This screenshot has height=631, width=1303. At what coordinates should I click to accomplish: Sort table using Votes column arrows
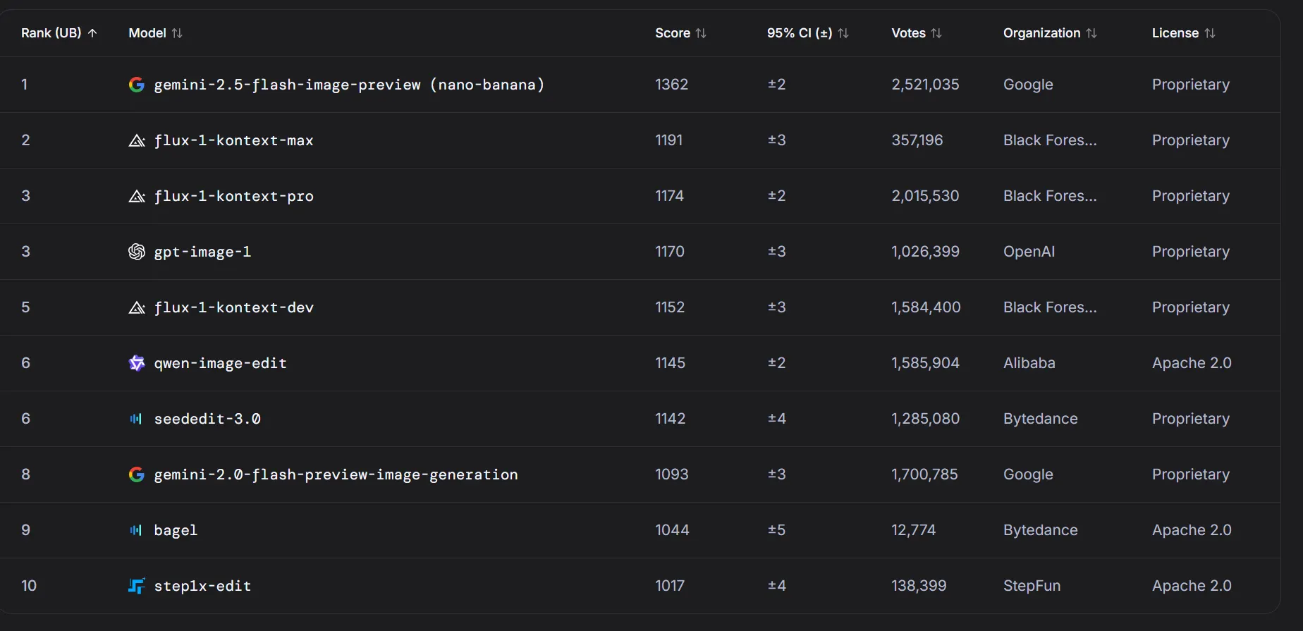pyautogui.click(x=936, y=33)
